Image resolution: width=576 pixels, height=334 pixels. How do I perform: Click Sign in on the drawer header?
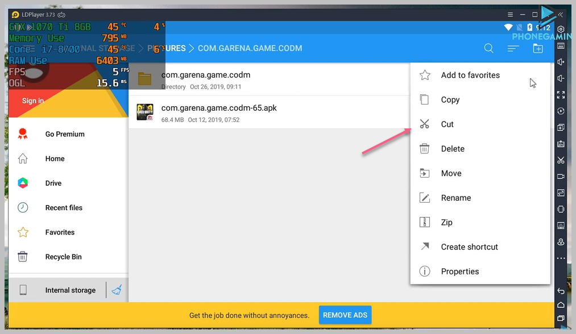point(32,101)
